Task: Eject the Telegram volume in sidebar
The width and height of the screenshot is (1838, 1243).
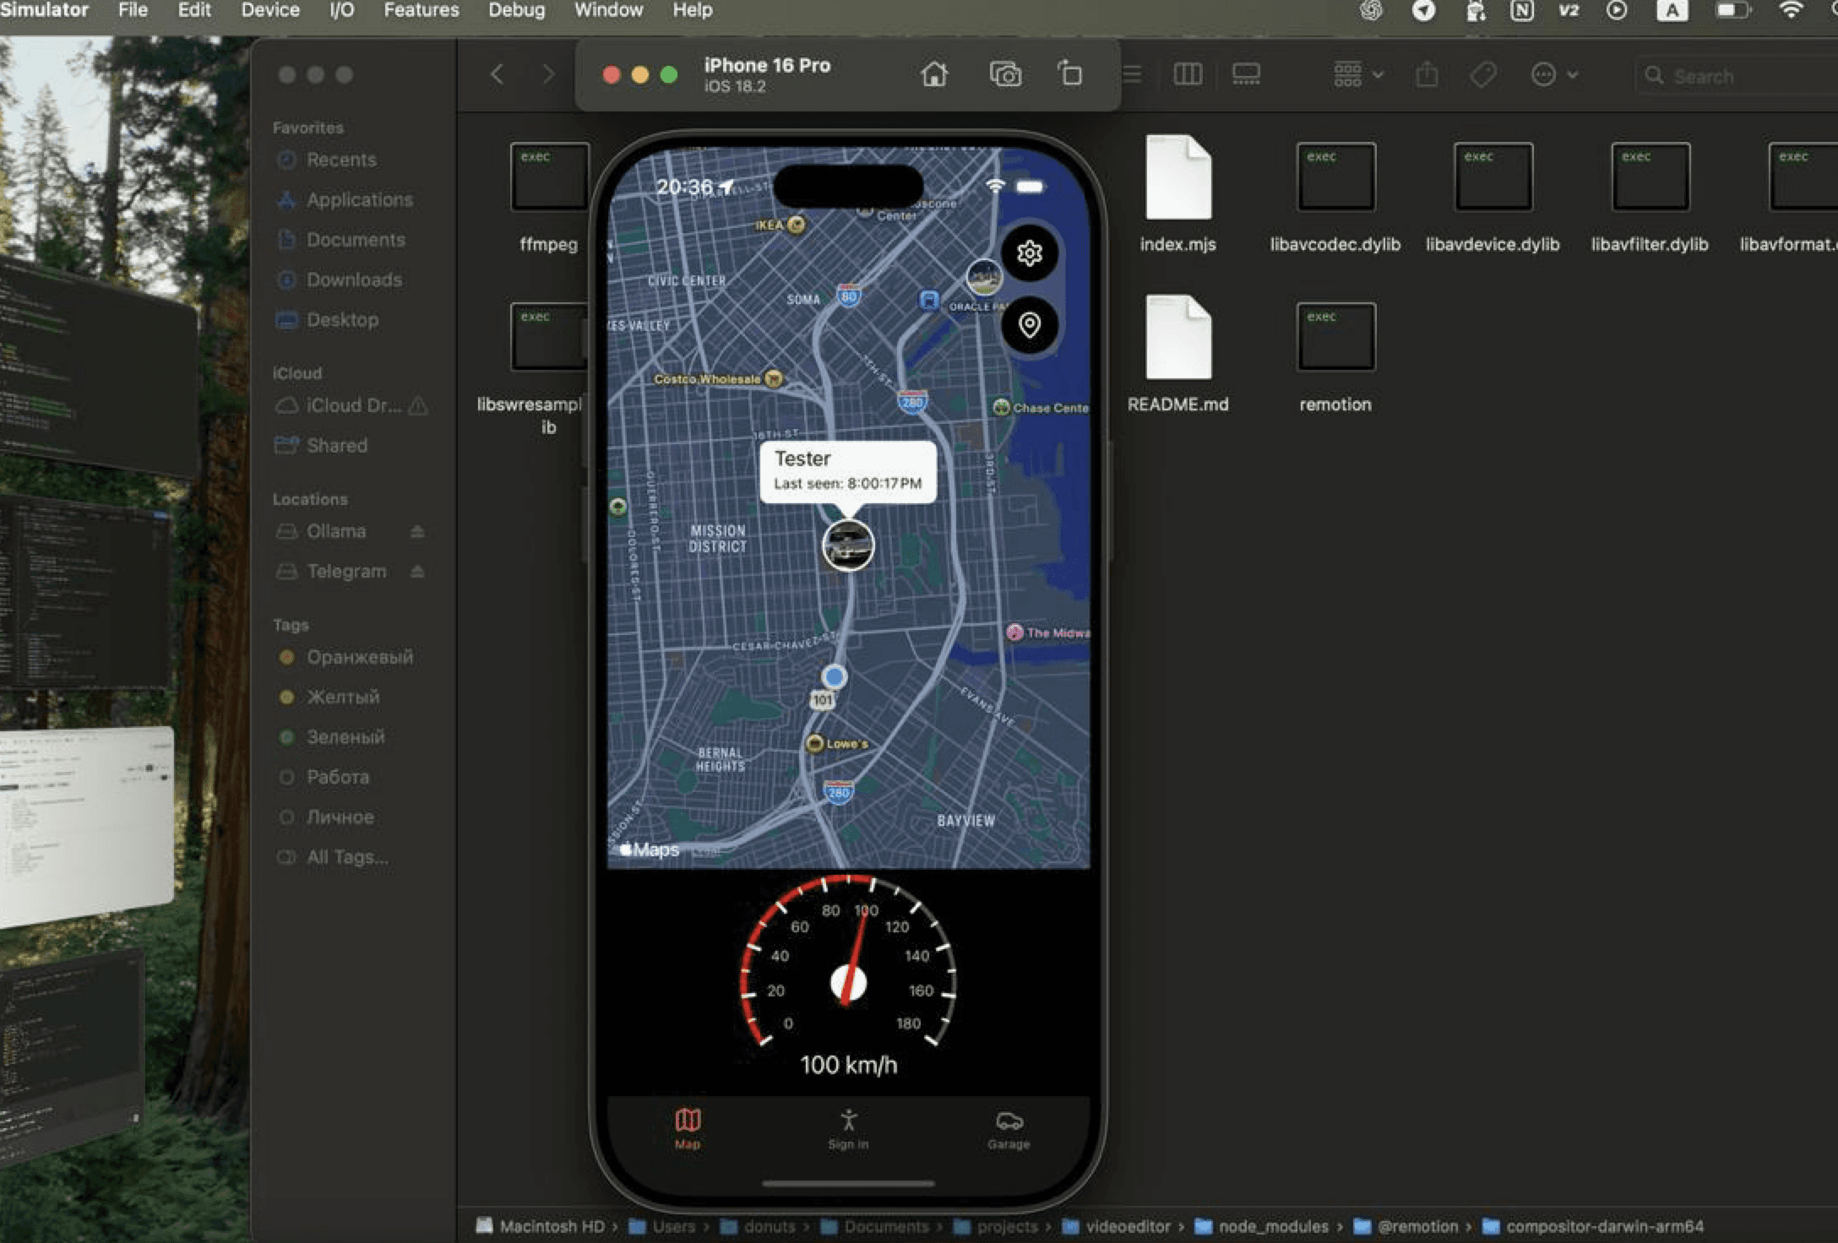Action: pyautogui.click(x=417, y=572)
